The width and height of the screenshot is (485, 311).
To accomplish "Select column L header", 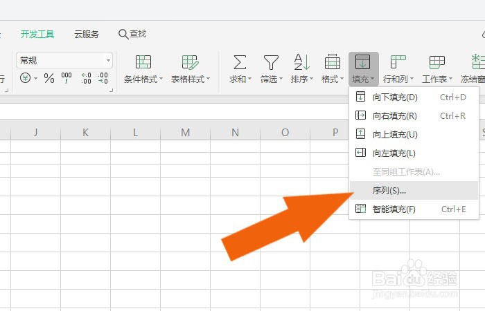I will (x=136, y=133).
